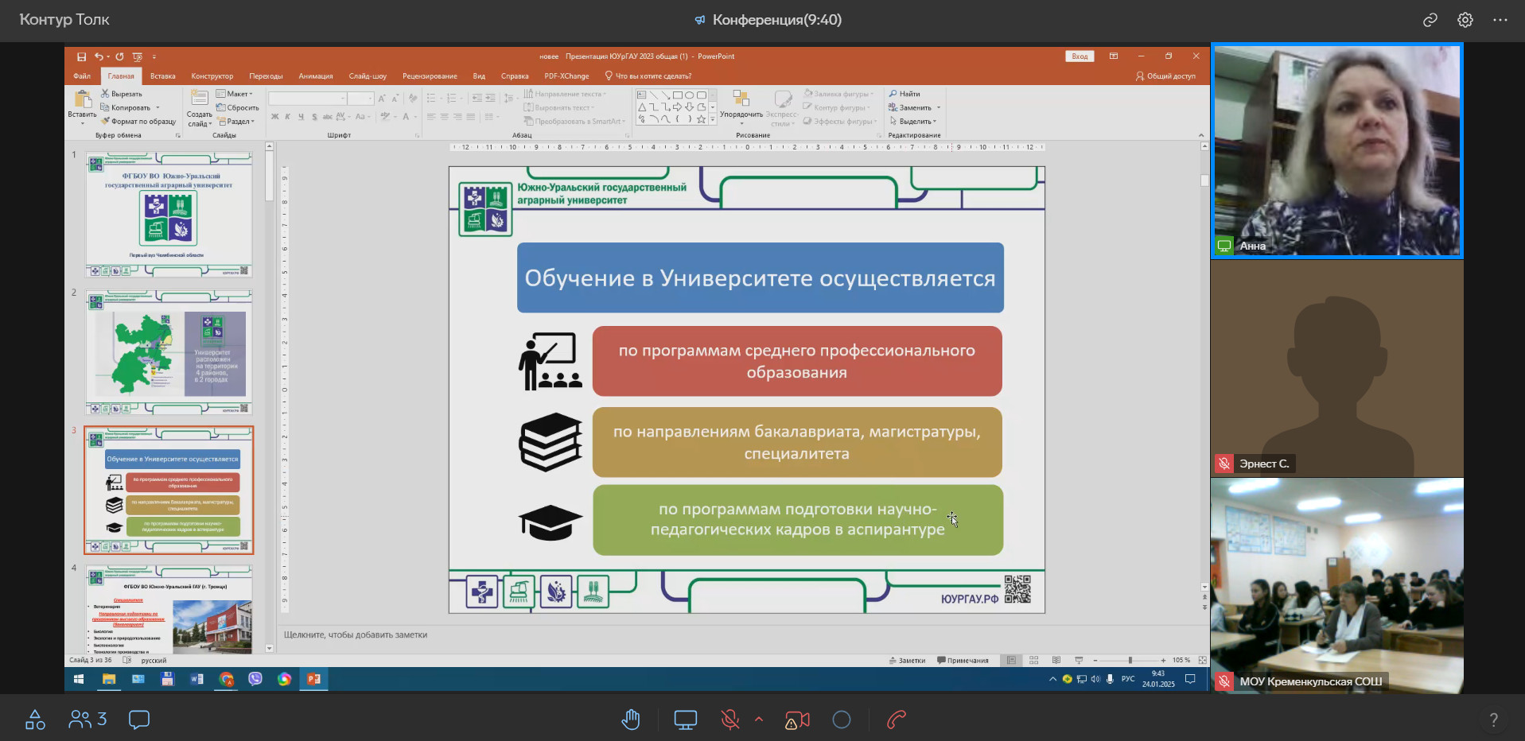The height and width of the screenshot is (741, 1525).
Task: Raise your hand in the conference
Action: 631,720
